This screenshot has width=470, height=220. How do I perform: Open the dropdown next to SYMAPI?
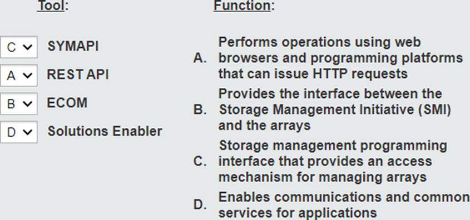coord(18,47)
